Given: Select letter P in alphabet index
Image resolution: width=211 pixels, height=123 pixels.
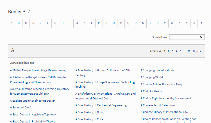Looking at the screenshot, I should tap(121, 23).
